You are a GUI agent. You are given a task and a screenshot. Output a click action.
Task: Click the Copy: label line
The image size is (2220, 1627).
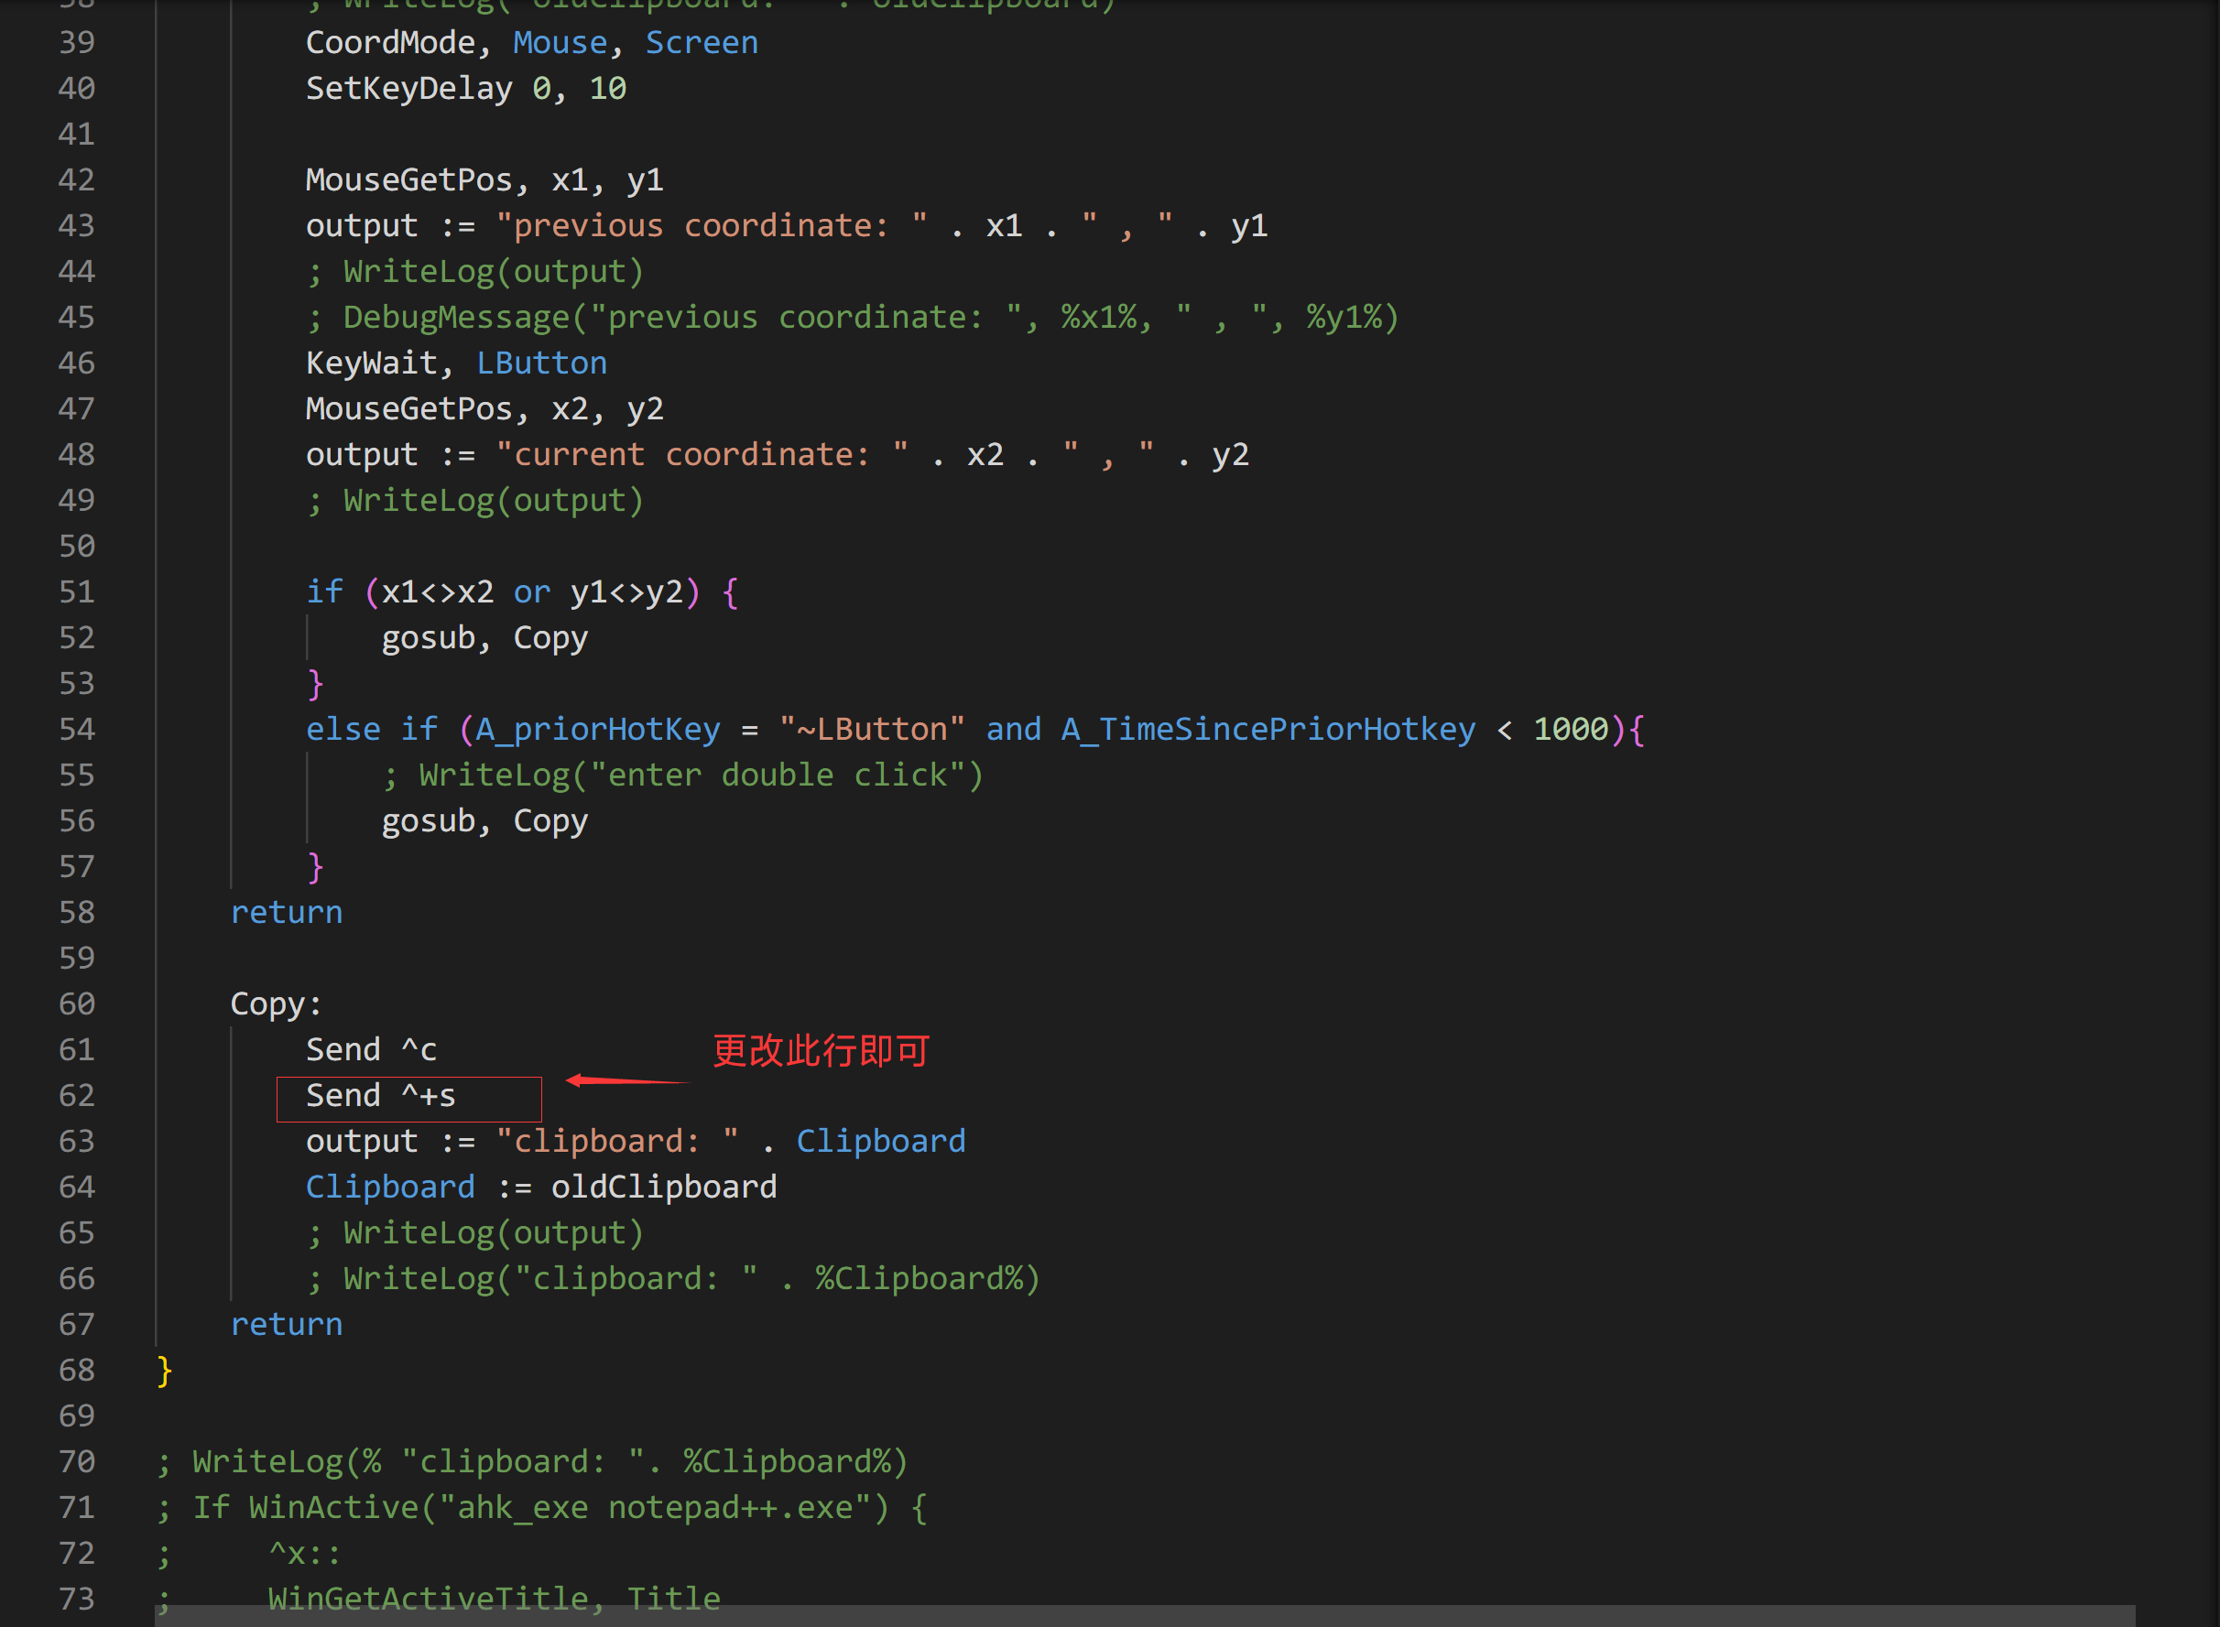pos(276,1003)
